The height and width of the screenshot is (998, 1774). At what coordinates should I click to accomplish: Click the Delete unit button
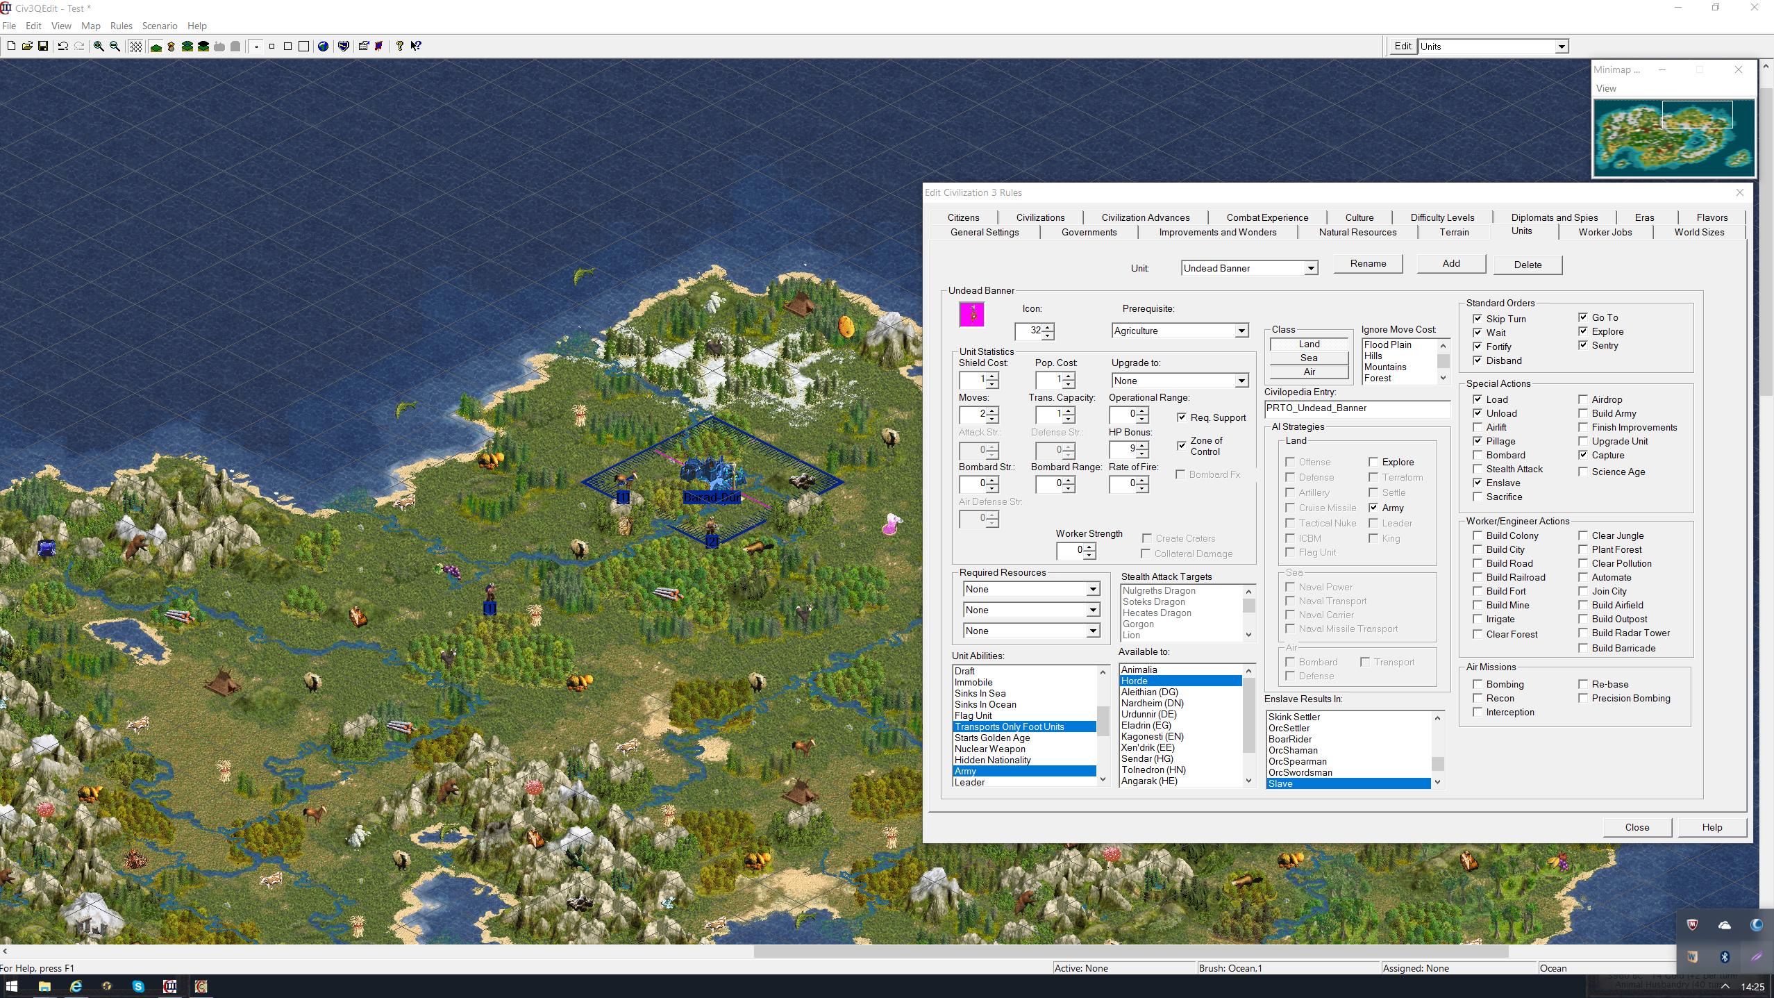pos(1528,265)
